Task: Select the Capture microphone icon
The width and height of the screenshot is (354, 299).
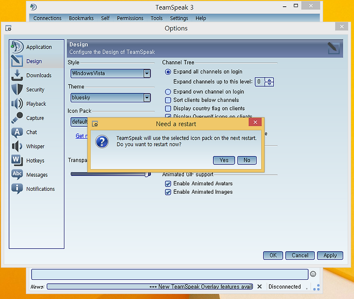Action: click(17, 118)
